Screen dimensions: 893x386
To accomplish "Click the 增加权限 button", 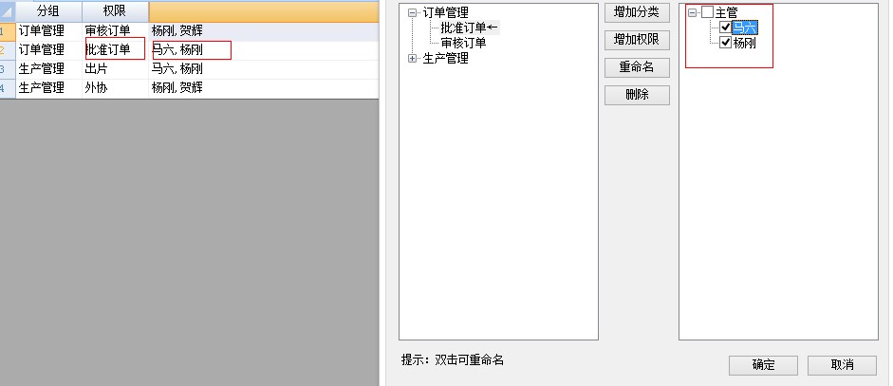I will point(637,40).
